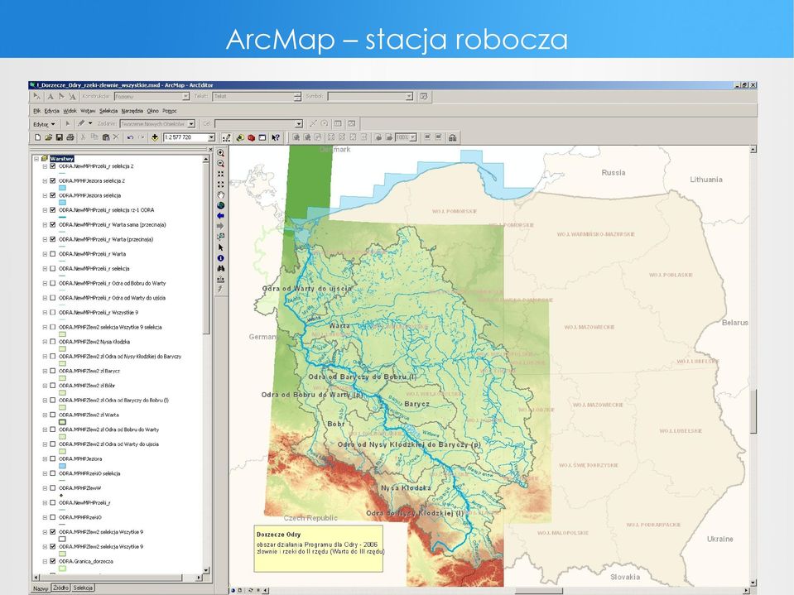Open the Narzędzia menu
794x595 pixels.
tap(132, 111)
